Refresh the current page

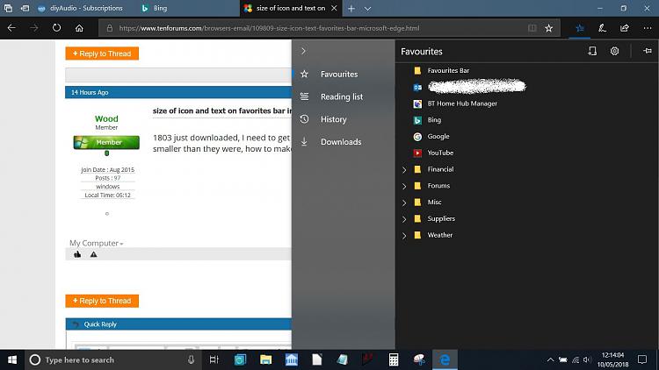[56, 28]
